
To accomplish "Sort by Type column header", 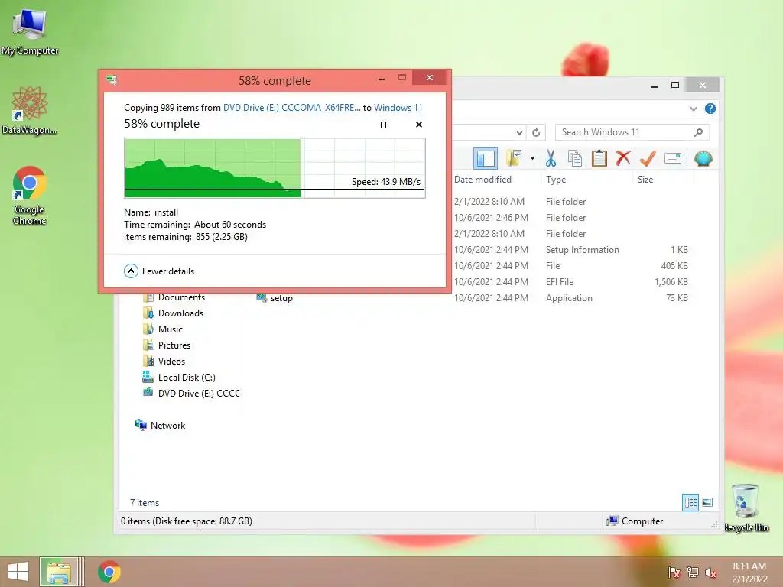I will pos(556,179).
